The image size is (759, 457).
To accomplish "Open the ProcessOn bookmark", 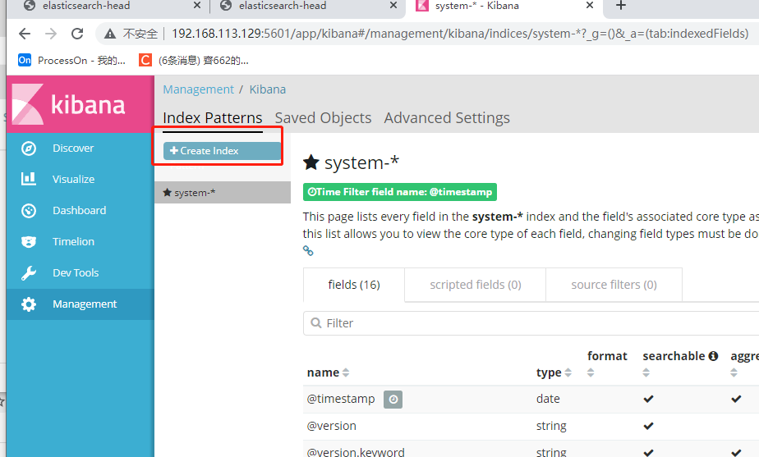I will (x=71, y=60).
